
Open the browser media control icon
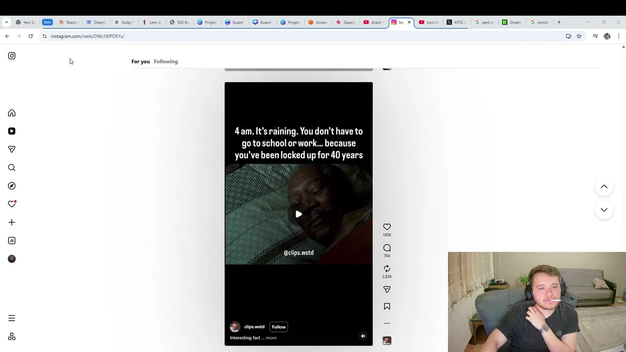595,36
